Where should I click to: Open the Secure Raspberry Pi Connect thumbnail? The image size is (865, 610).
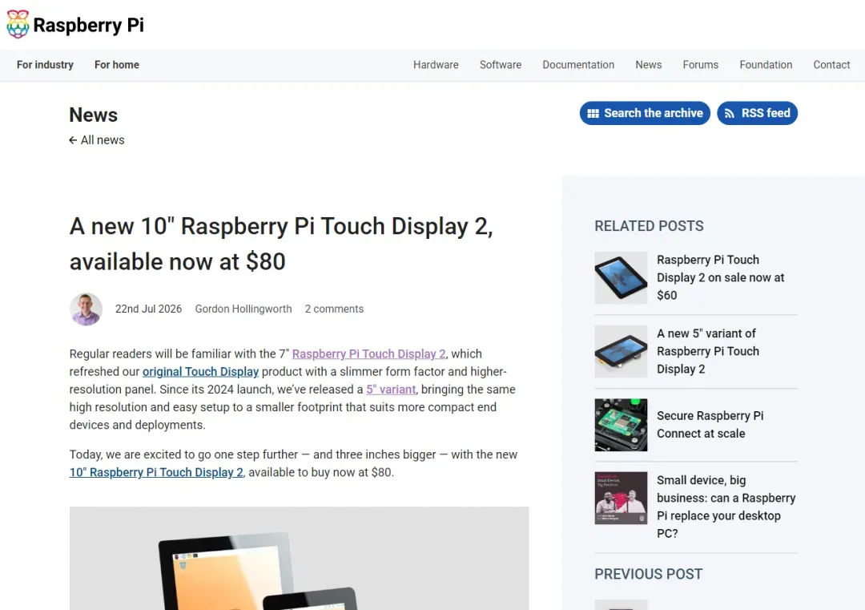[621, 425]
